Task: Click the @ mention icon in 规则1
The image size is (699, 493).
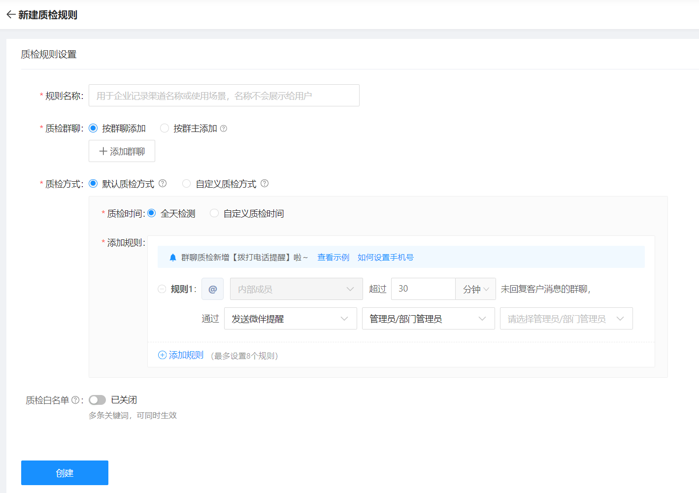Action: click(x=213, y=289)
